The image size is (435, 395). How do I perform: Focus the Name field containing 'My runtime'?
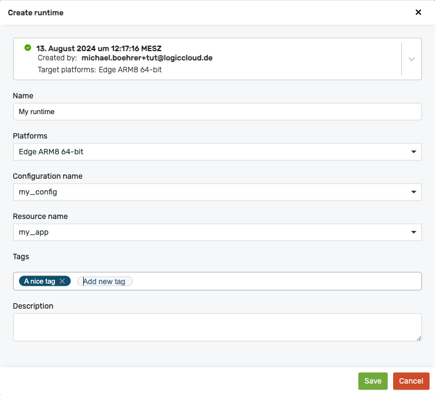pyautogui.click(x=217, y=112)
